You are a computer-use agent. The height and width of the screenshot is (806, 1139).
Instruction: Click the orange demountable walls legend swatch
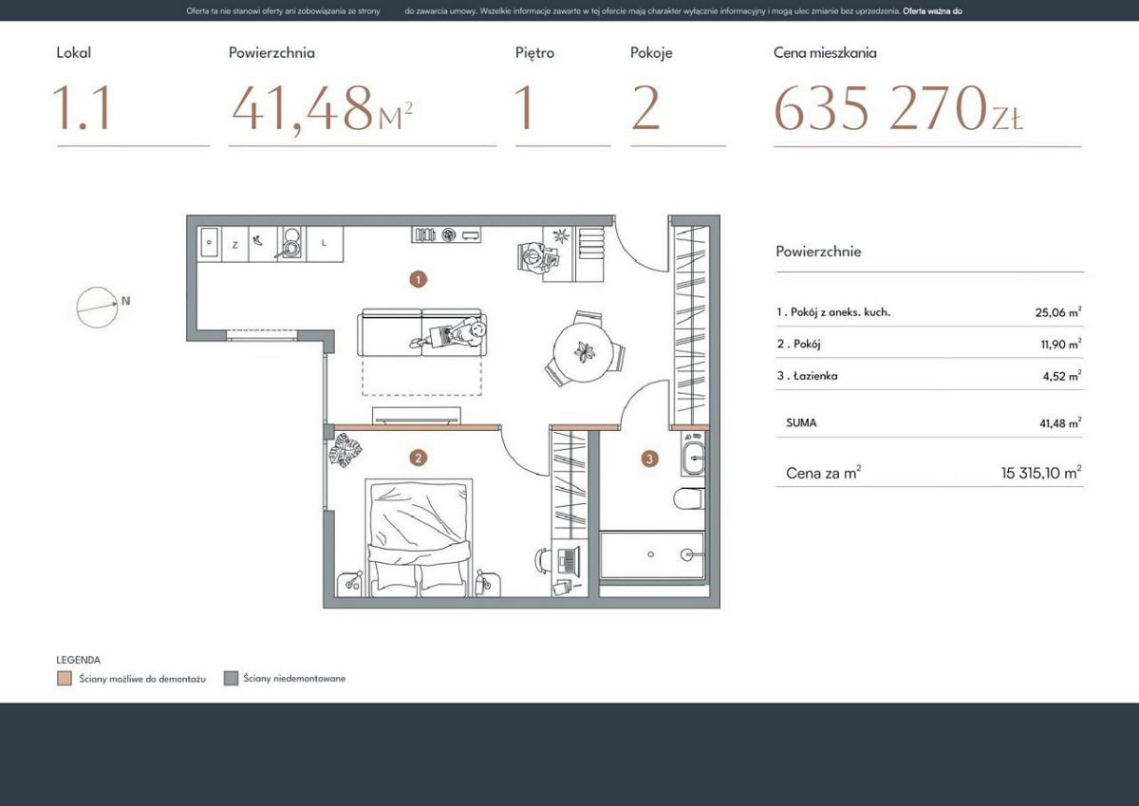coord(64,679)
